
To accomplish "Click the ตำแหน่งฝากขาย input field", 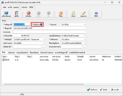I will (x=72, y=47).
